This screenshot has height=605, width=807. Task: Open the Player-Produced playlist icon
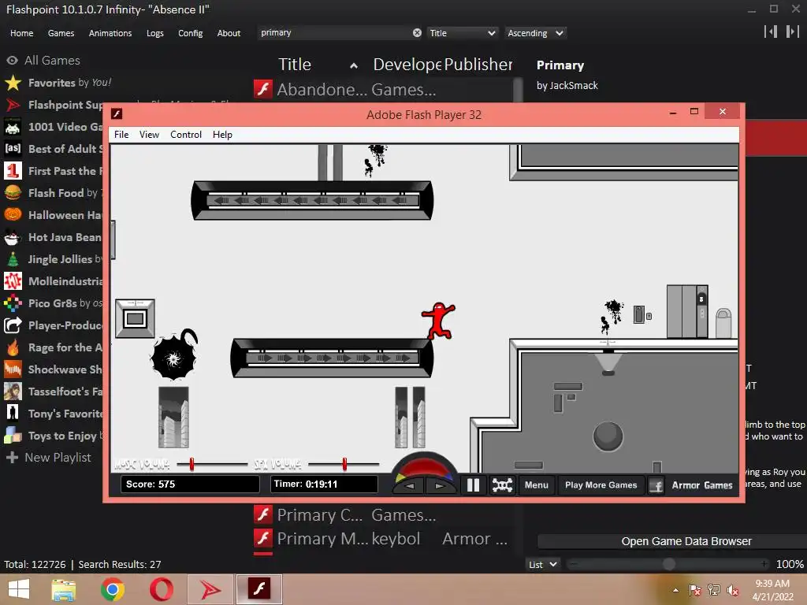tap(13, 325)
